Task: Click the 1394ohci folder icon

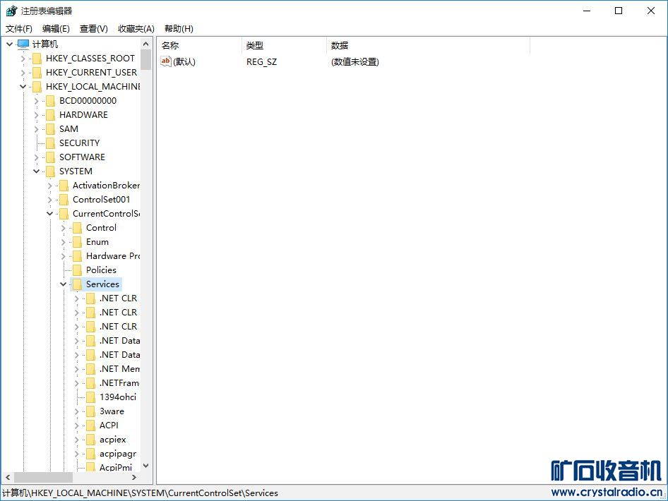Action: (90, 397)
